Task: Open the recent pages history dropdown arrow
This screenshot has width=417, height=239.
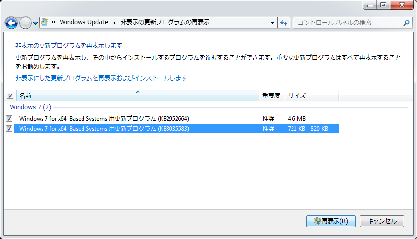Action: point(35,23)
